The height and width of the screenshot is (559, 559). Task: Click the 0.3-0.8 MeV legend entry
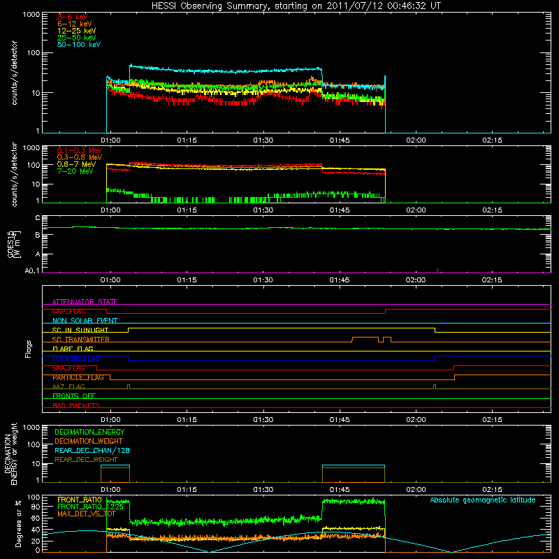pyautogui.click(x=80, y=157)
